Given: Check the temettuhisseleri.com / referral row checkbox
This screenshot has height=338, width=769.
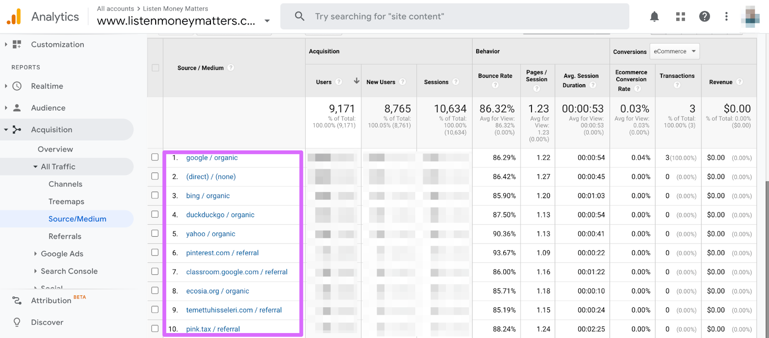Looking at the screenshot, I should [x=155, y=310].
